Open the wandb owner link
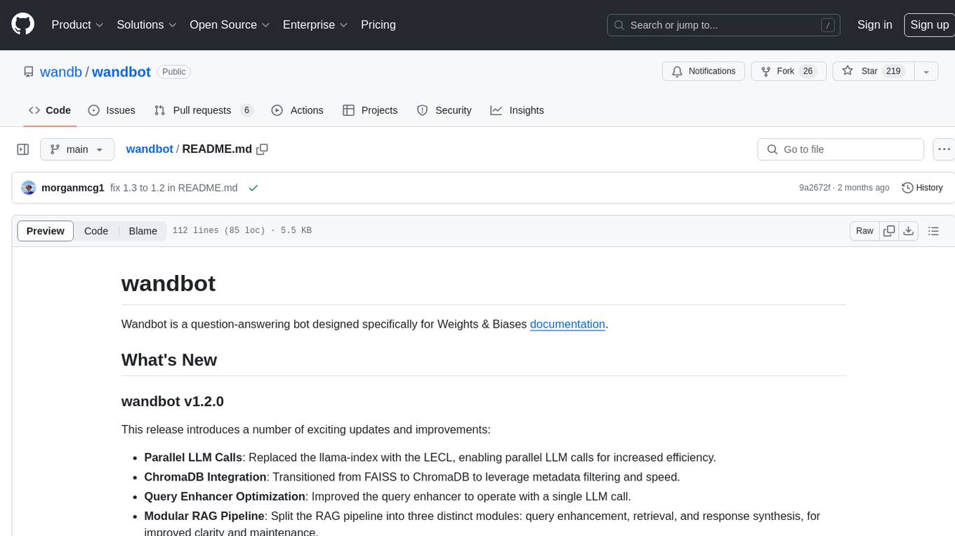 coord(61,72)
